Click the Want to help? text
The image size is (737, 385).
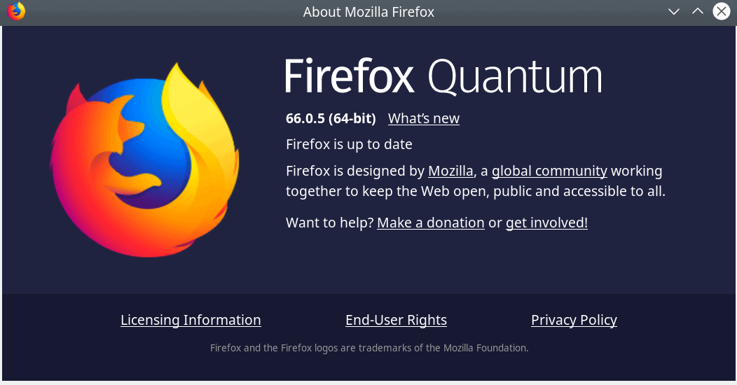(329, 223)
